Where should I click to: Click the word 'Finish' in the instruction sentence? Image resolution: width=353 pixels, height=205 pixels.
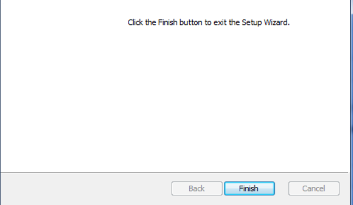tap(168, 23)
